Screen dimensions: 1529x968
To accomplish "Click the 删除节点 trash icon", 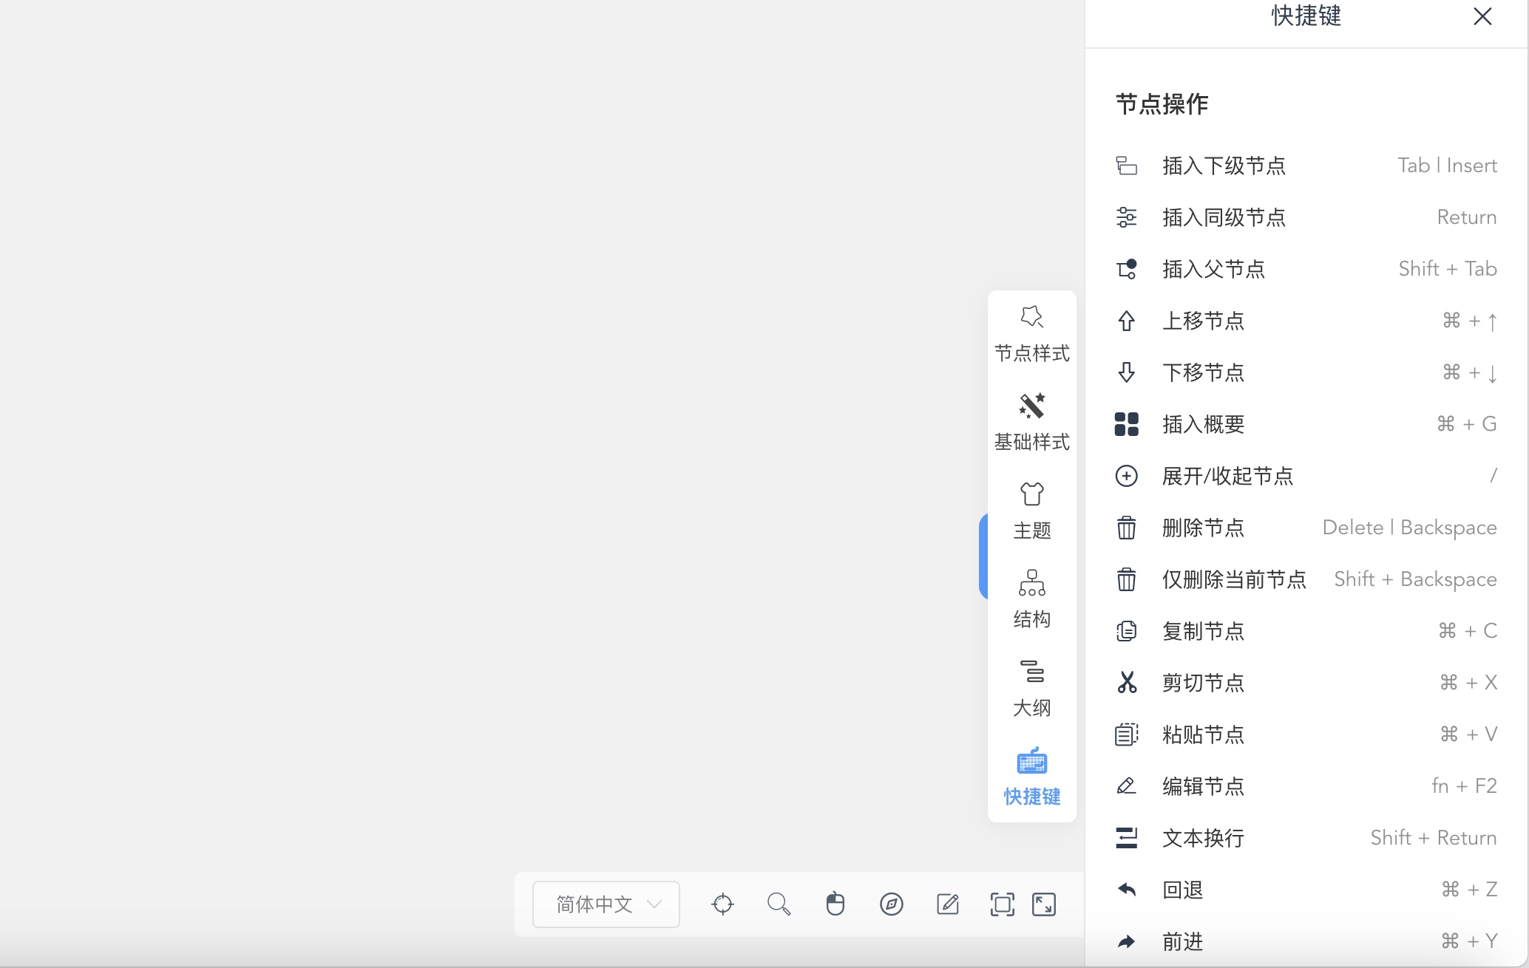I will click(1126, 528).
